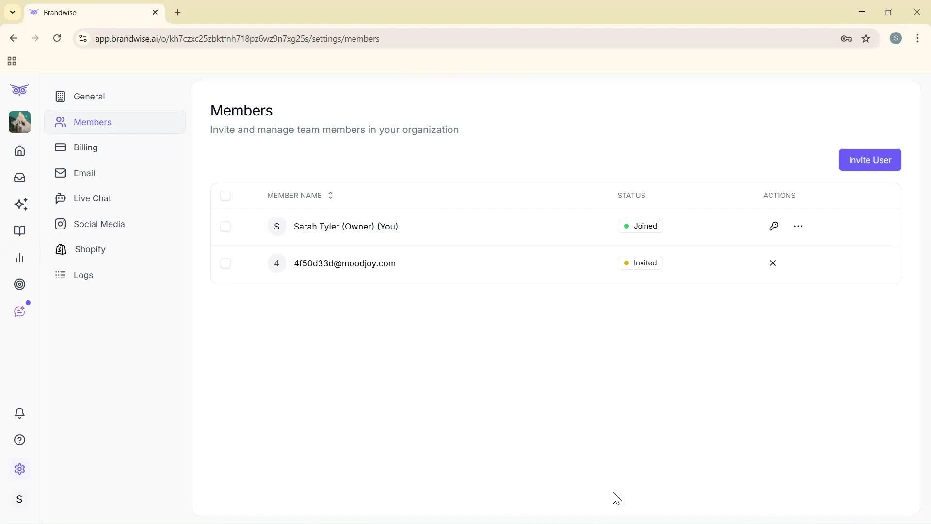This screenshot has width=931, height=524.
Task: Open the feedback chat icon with notification dot
Action: [x=20, y=311]
